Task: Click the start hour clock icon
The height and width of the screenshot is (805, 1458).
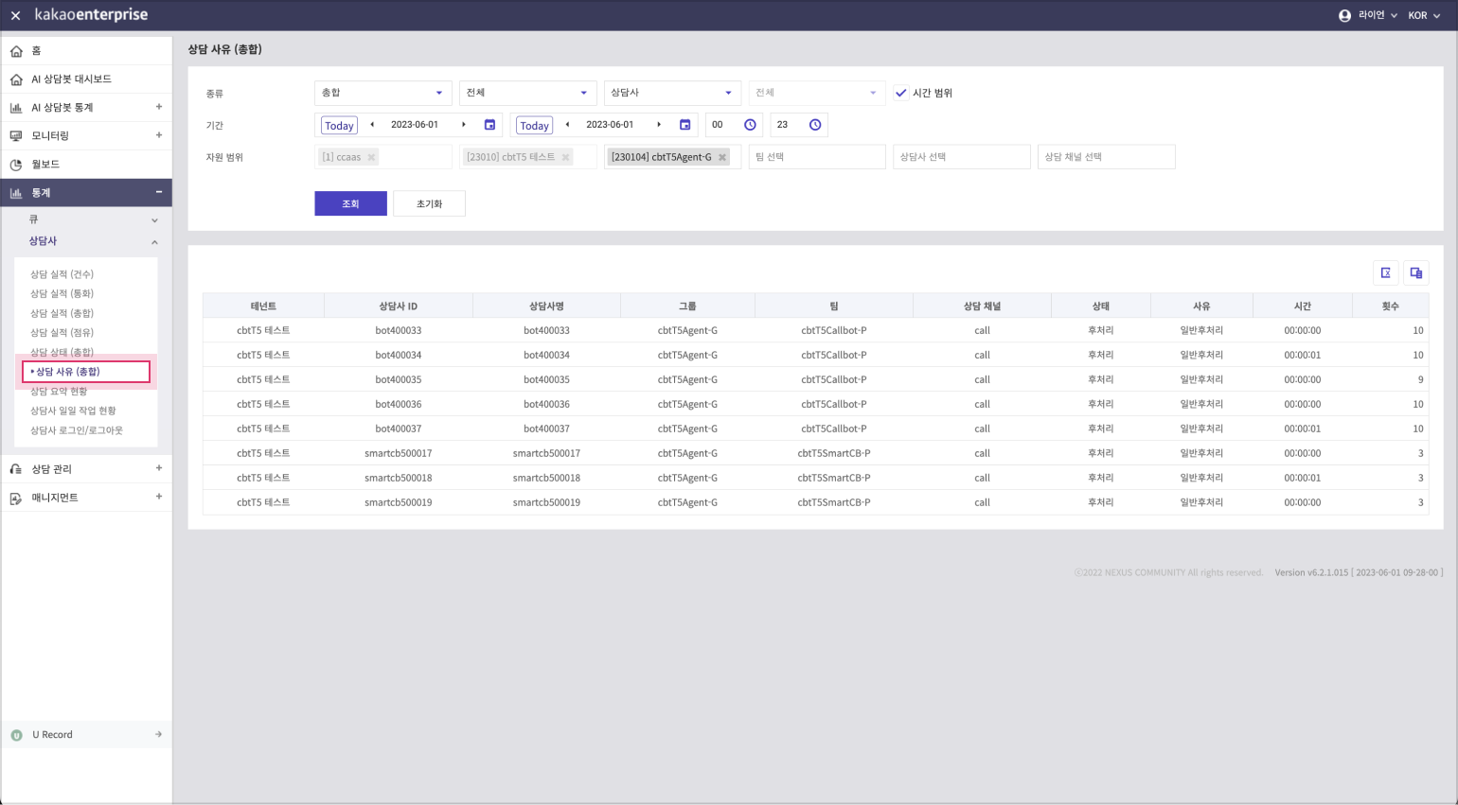Action: [750, 125]
